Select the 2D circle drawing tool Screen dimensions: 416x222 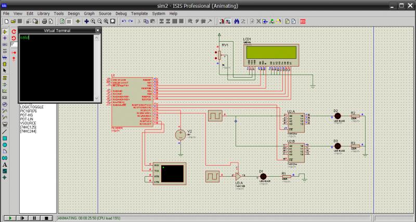click(5, 145)
